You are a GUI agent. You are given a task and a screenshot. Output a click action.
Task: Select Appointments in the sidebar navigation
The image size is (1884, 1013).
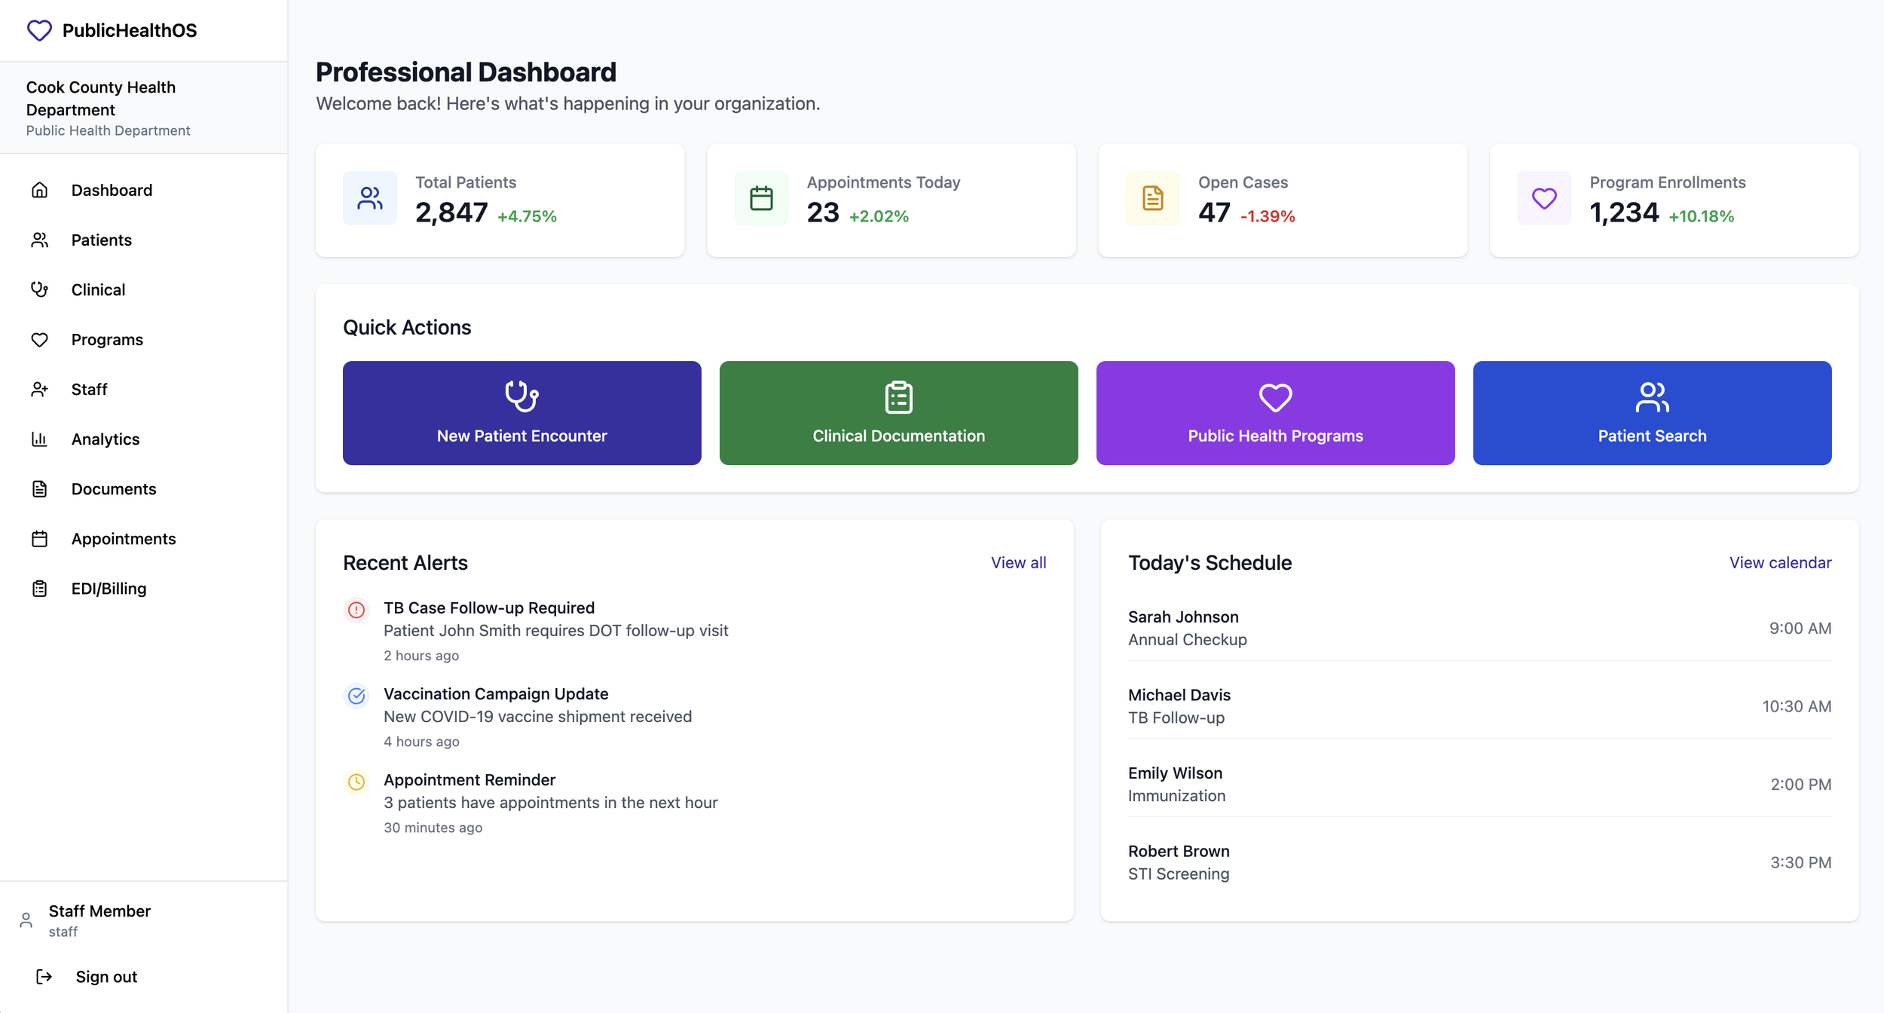tap(123, 539)
